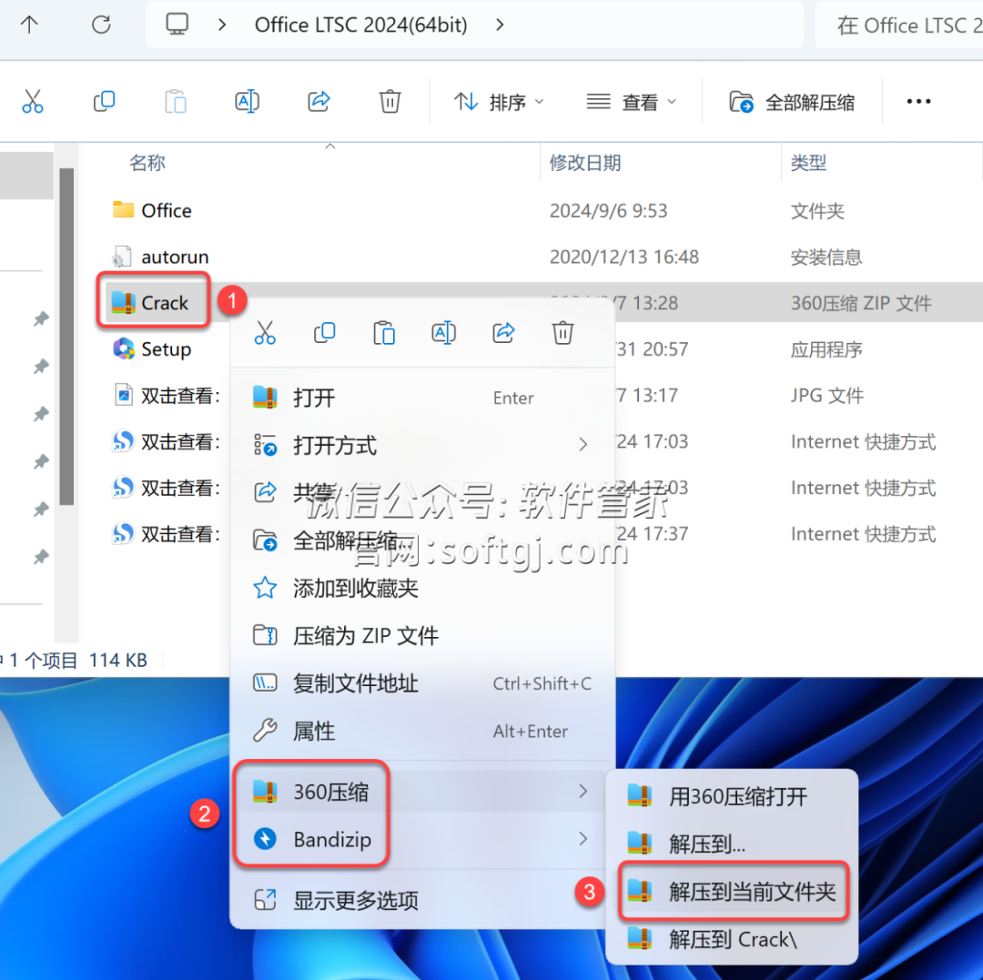Expand the Bandizip submenu
The height and width of the screenshot is (980, 983).
[x=422, y=839]
